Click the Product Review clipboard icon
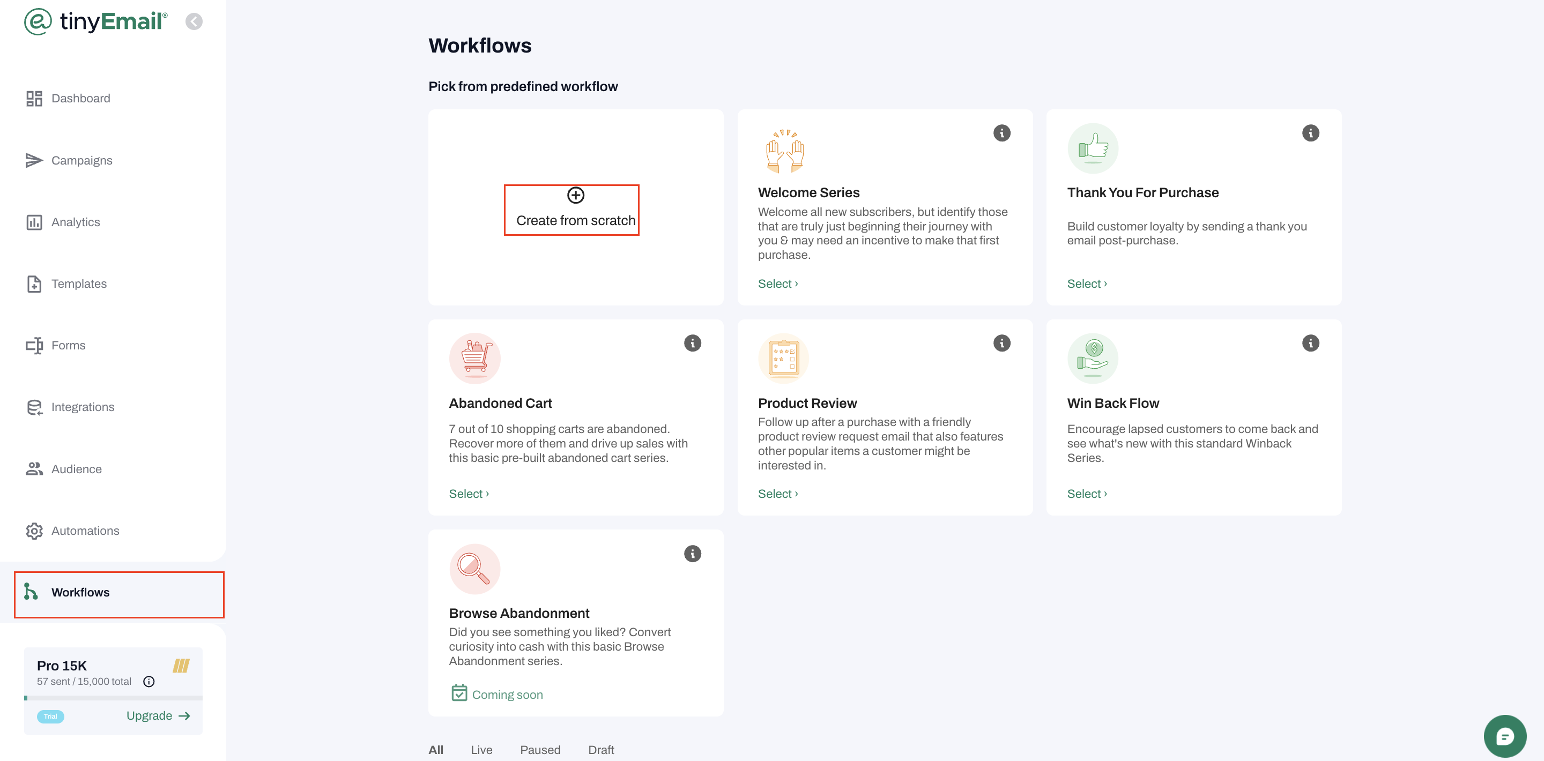 [783, 359]
